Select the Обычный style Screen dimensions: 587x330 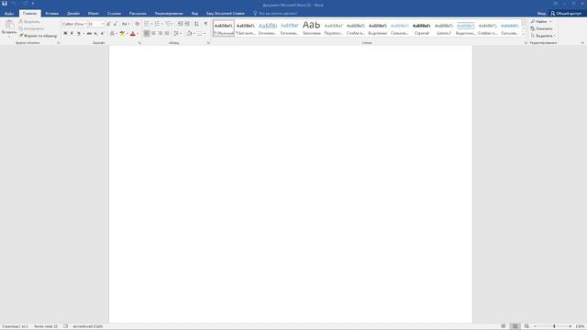point(224,28)
